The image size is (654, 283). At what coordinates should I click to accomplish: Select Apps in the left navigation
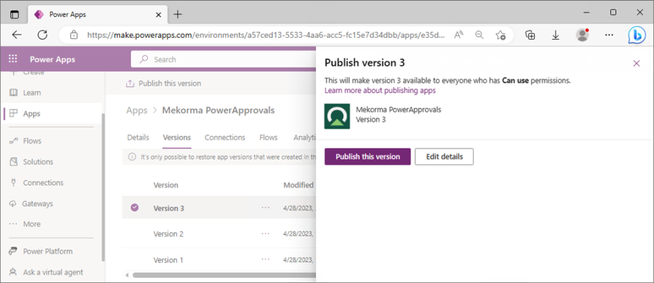pos(52,113)
